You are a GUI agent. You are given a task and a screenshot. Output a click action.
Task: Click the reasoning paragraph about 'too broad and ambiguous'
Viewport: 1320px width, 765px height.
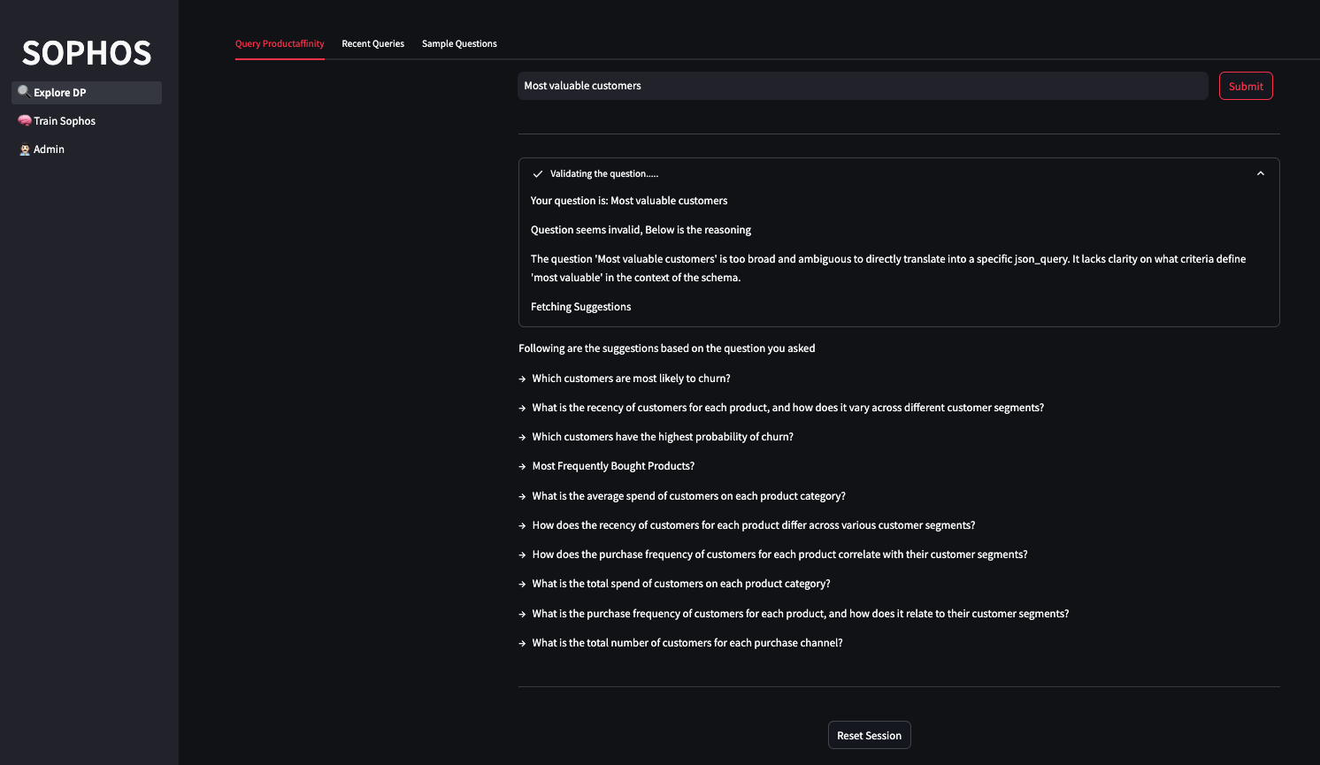click(888, 268)
